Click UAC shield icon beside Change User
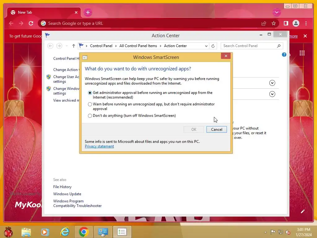Viewport: 317px width, 238px height. pos(49,77)
